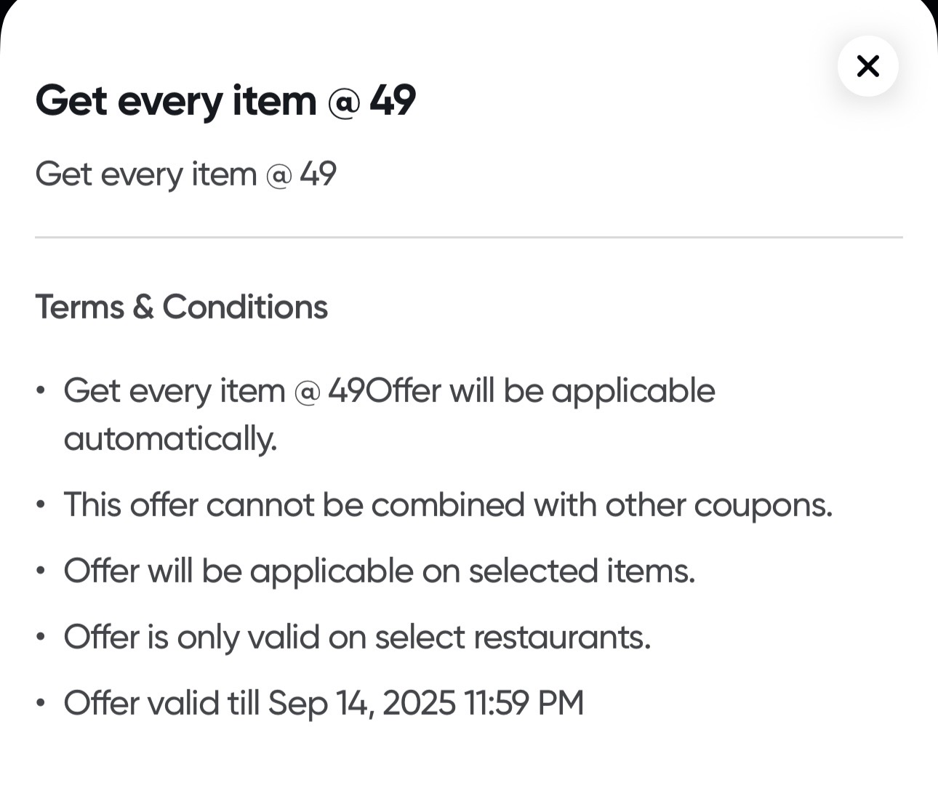Click the bullet dot before the first term

41,391
